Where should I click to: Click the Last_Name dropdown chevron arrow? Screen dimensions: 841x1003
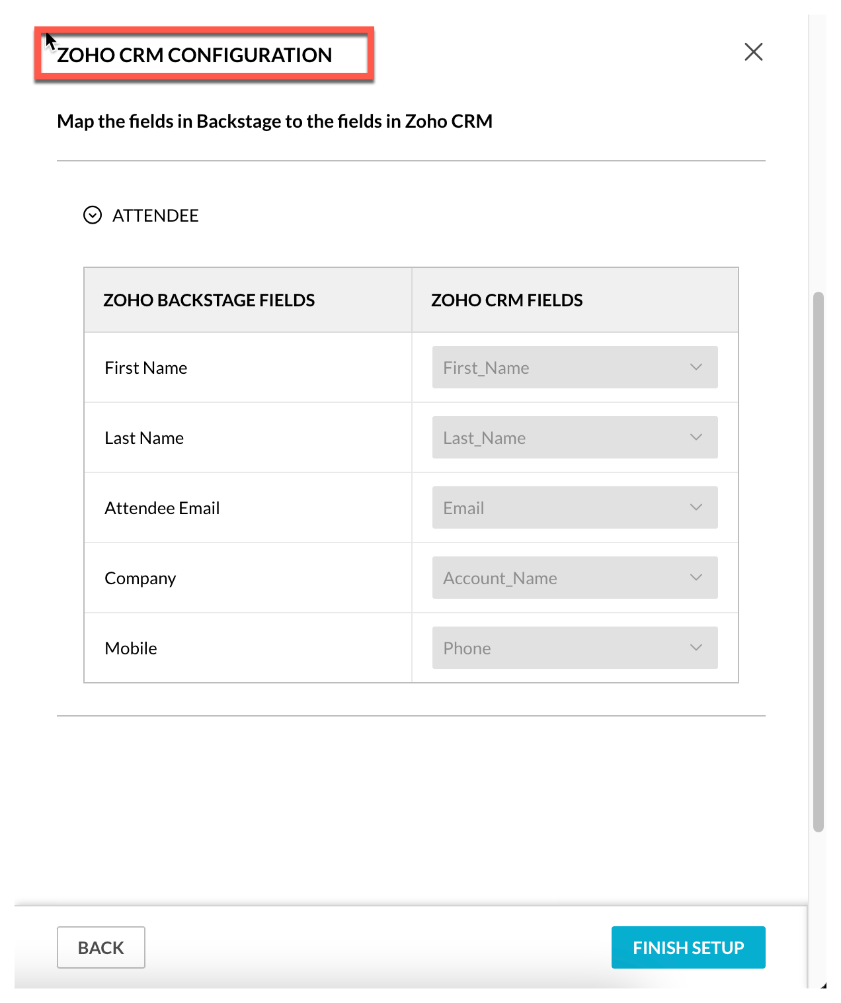click(696, 437)
